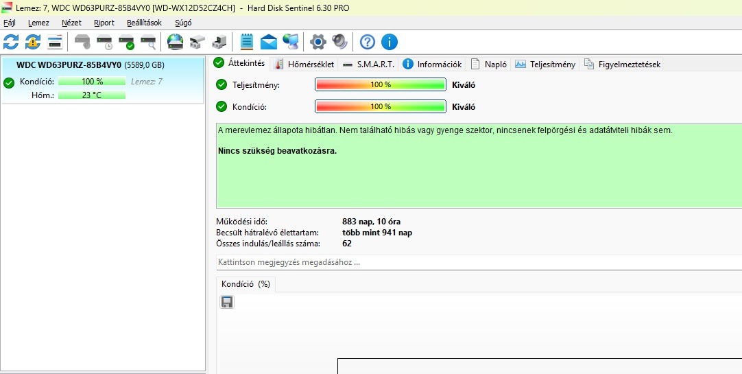Switch to the Teljesítmény tab

546,65
